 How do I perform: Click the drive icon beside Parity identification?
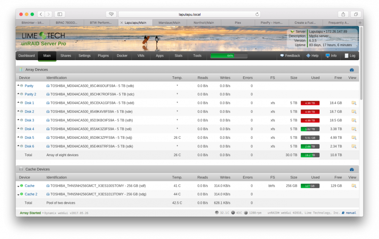(x=48, y=86)
